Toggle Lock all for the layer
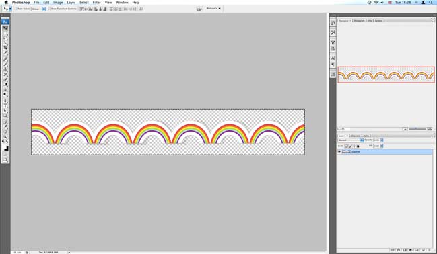 (358, 146)
